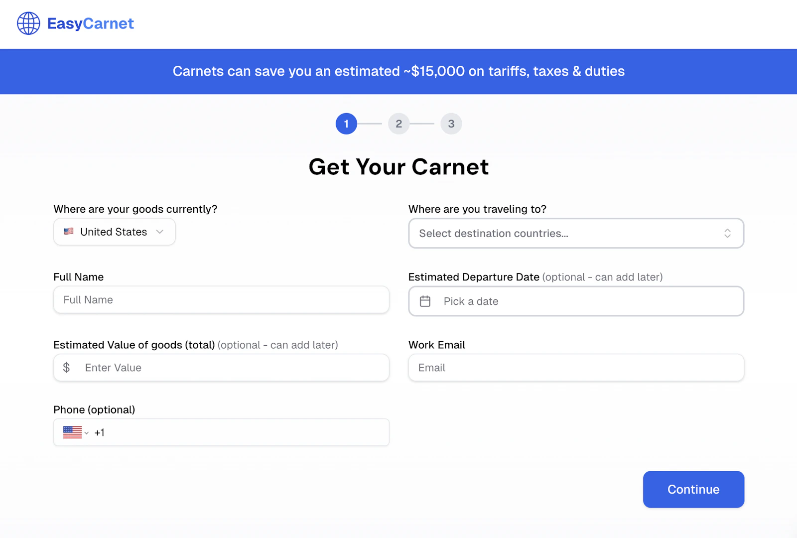Image resolution: width=797 pixels, height=538 pixels.
Task: Click step indicator 2 in the progress bar
Action: pyautogui.click(x=398, y=124)
